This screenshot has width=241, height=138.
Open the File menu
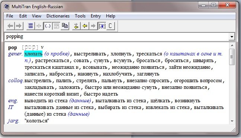click(x=10, y=16)
